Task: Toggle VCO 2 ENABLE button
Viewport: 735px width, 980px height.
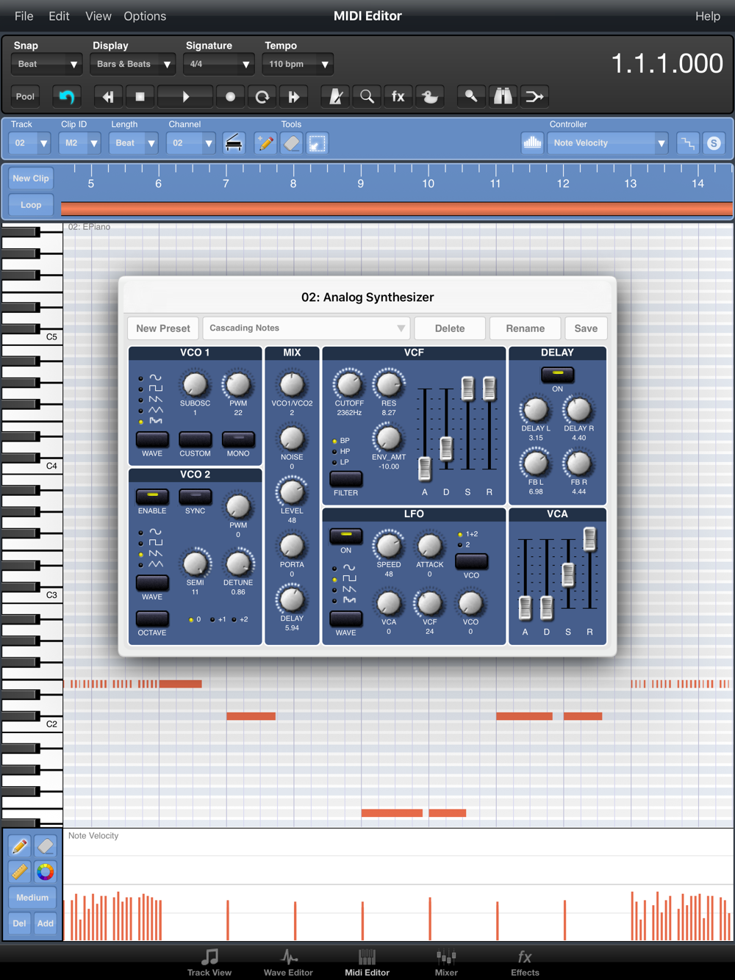Action: point(152,497)
